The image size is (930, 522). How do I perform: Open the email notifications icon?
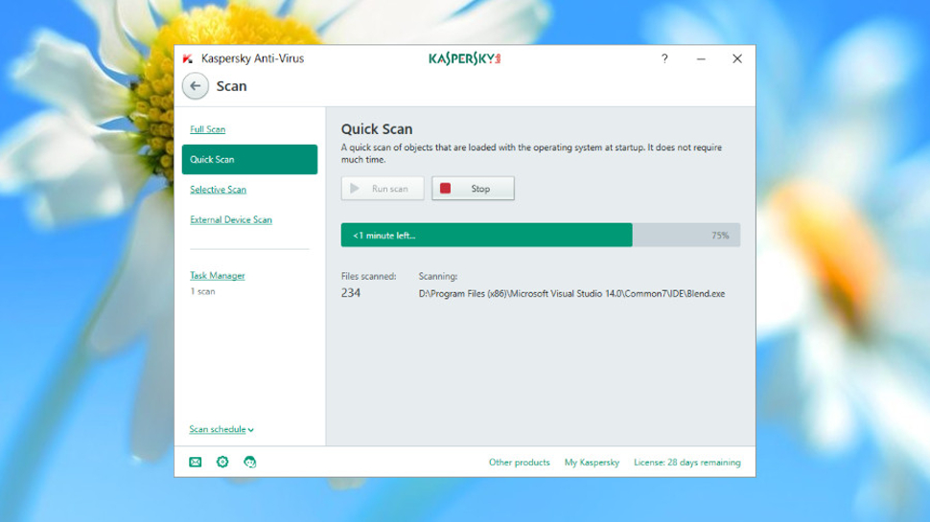(x=196, y=463)
